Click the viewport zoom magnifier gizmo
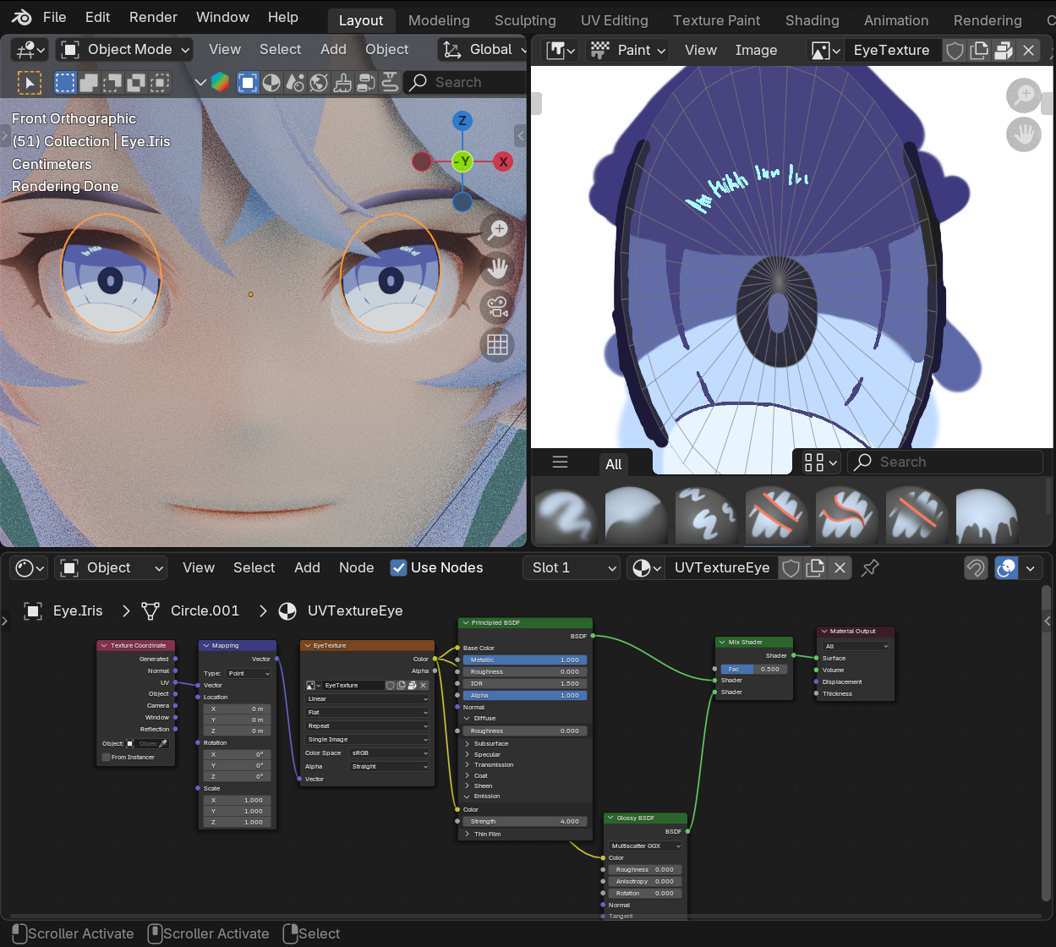Image resolution: width=1056 pixels, height=947 pixels. click(x=497, y=230)
